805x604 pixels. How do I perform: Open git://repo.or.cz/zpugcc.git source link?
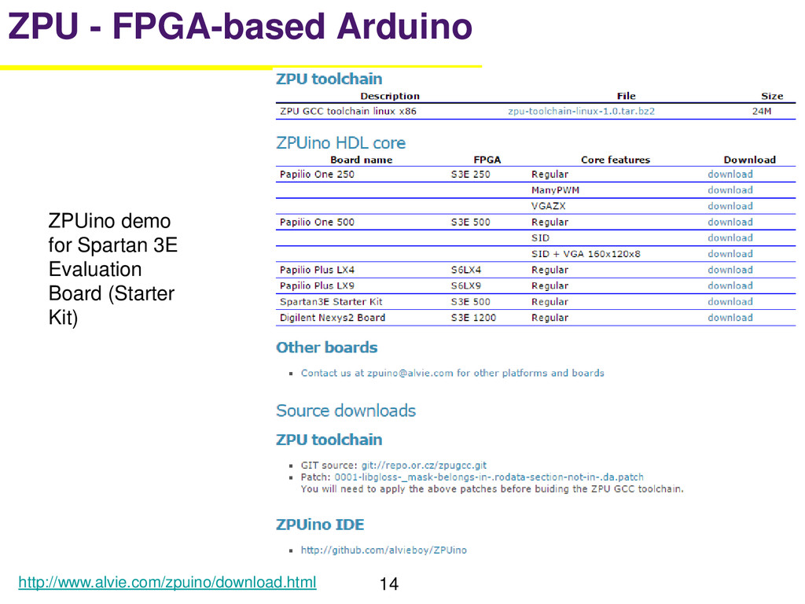pyautogui.click(x=424, y=466)
